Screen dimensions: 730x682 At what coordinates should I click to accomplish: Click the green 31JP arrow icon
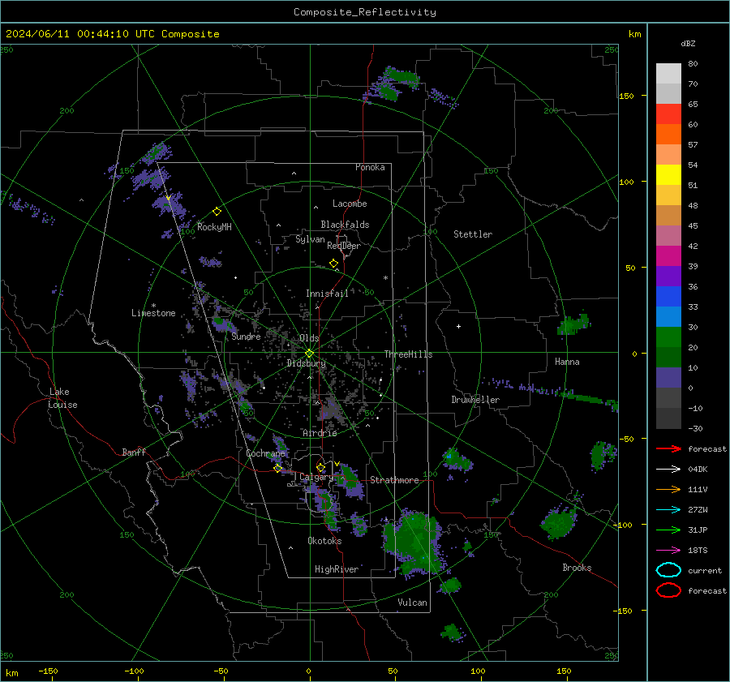(668, 530)
